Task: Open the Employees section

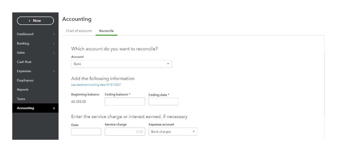Action: [x=25, y=80]
